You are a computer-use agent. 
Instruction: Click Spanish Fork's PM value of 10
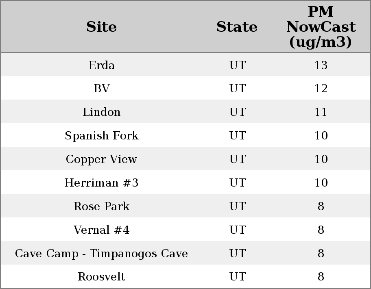321,136
